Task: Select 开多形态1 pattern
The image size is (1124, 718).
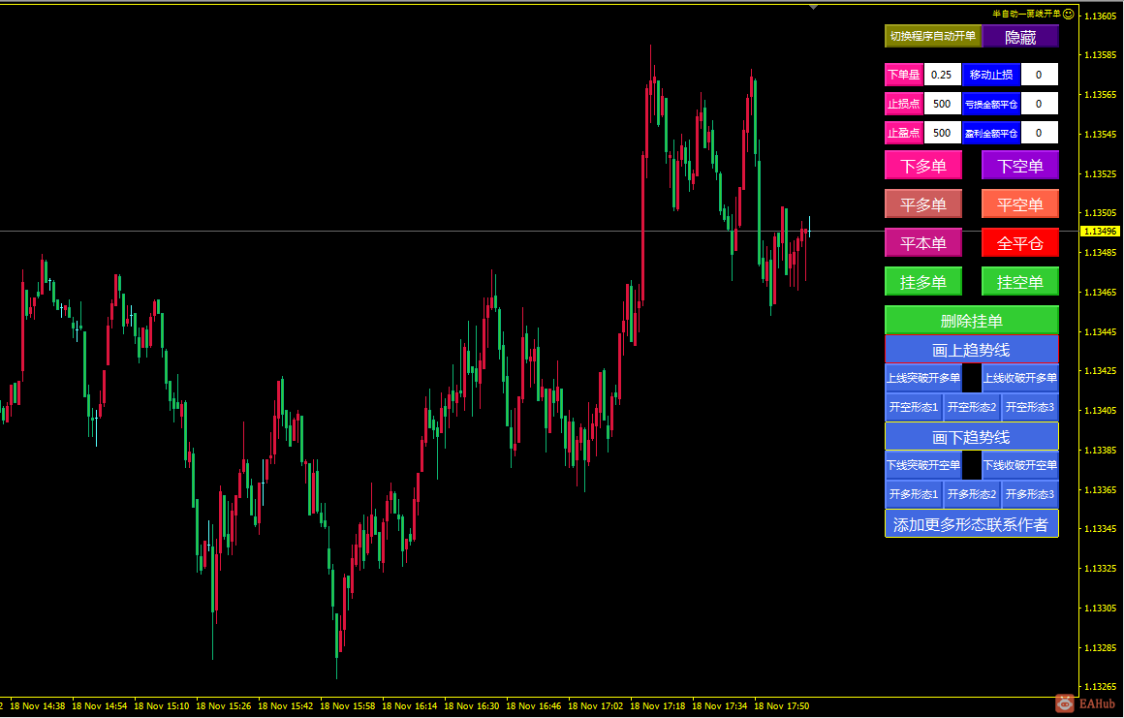Action: (913, 494)
